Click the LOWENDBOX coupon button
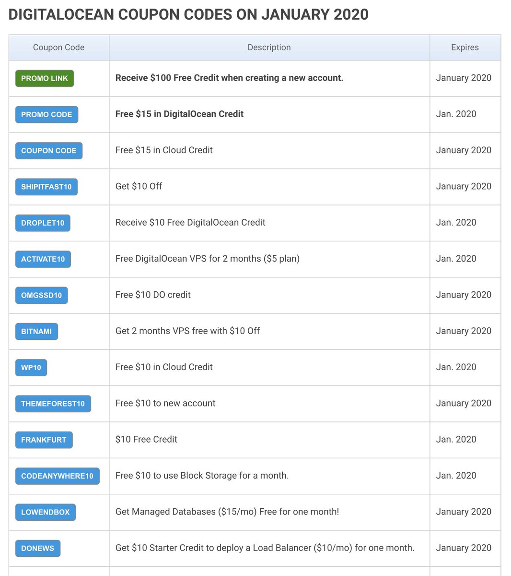The width and height of the screenshot is (511, 576). (46, 512)
